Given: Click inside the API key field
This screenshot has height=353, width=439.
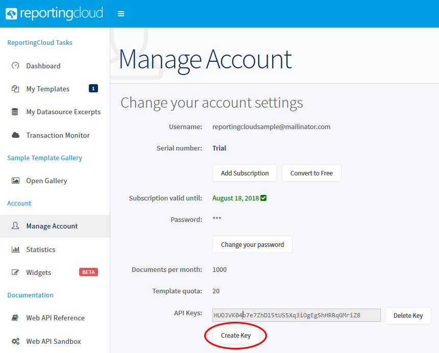Looking at the screenshot, I should [x=296, y=315].
